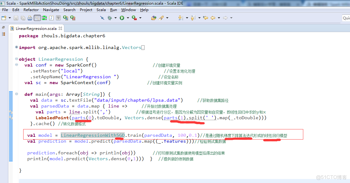Toggle the highlighted refresh/sync toolbar button
The height and width of the screenshot is (183, 350).
(x=37, y=18)
